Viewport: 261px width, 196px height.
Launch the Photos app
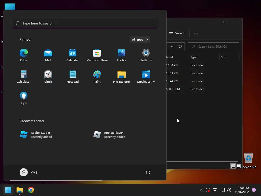pos(122,55)
